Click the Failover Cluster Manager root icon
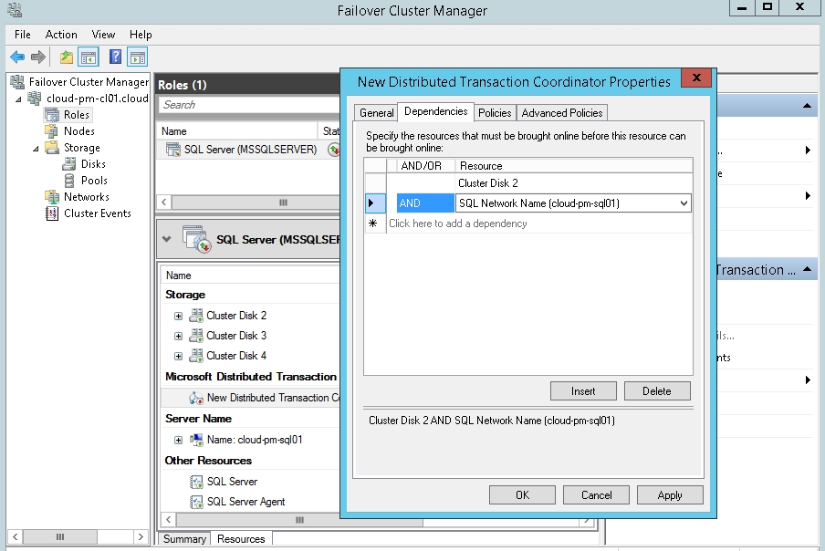 coord(17,82)
